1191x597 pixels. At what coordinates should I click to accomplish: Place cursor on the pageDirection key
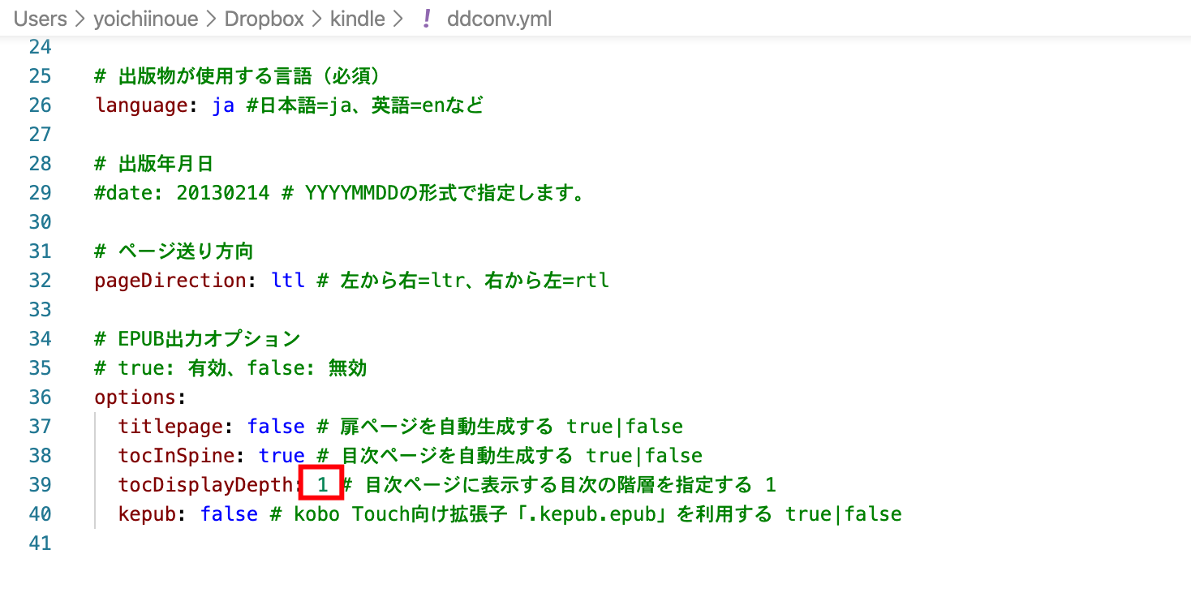170,280
